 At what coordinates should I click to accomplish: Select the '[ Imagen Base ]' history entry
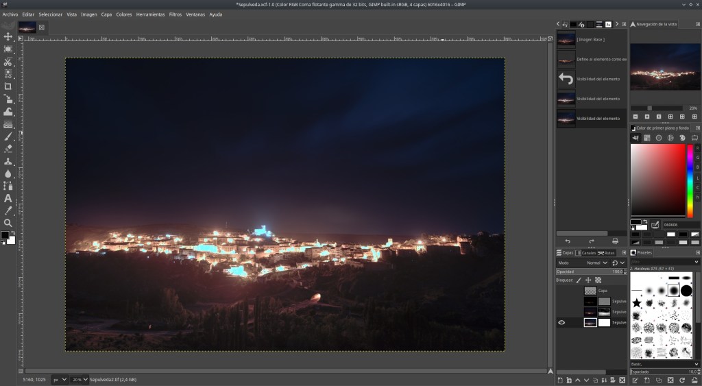(591, 39)
